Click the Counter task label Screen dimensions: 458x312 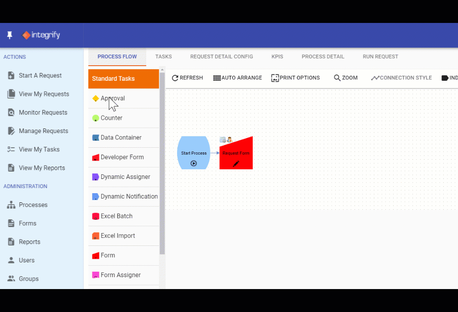pyautogui.click(x=112, y=118)
